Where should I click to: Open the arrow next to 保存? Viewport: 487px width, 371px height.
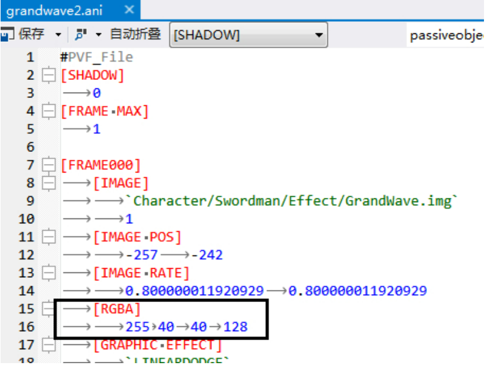pos(58,34)
